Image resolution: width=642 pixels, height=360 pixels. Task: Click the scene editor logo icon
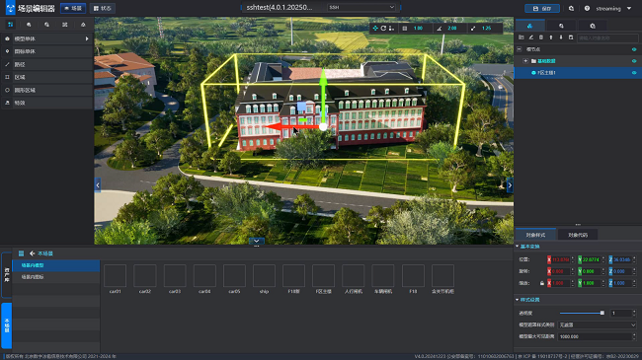tap(10, 8)
